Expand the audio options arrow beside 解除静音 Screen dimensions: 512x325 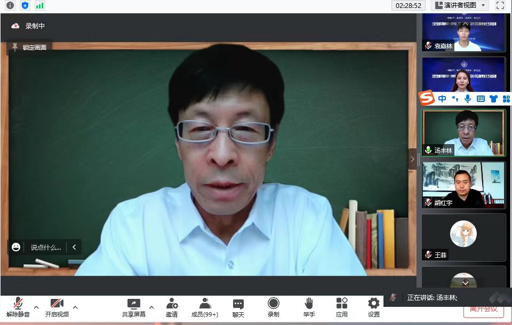36,307
